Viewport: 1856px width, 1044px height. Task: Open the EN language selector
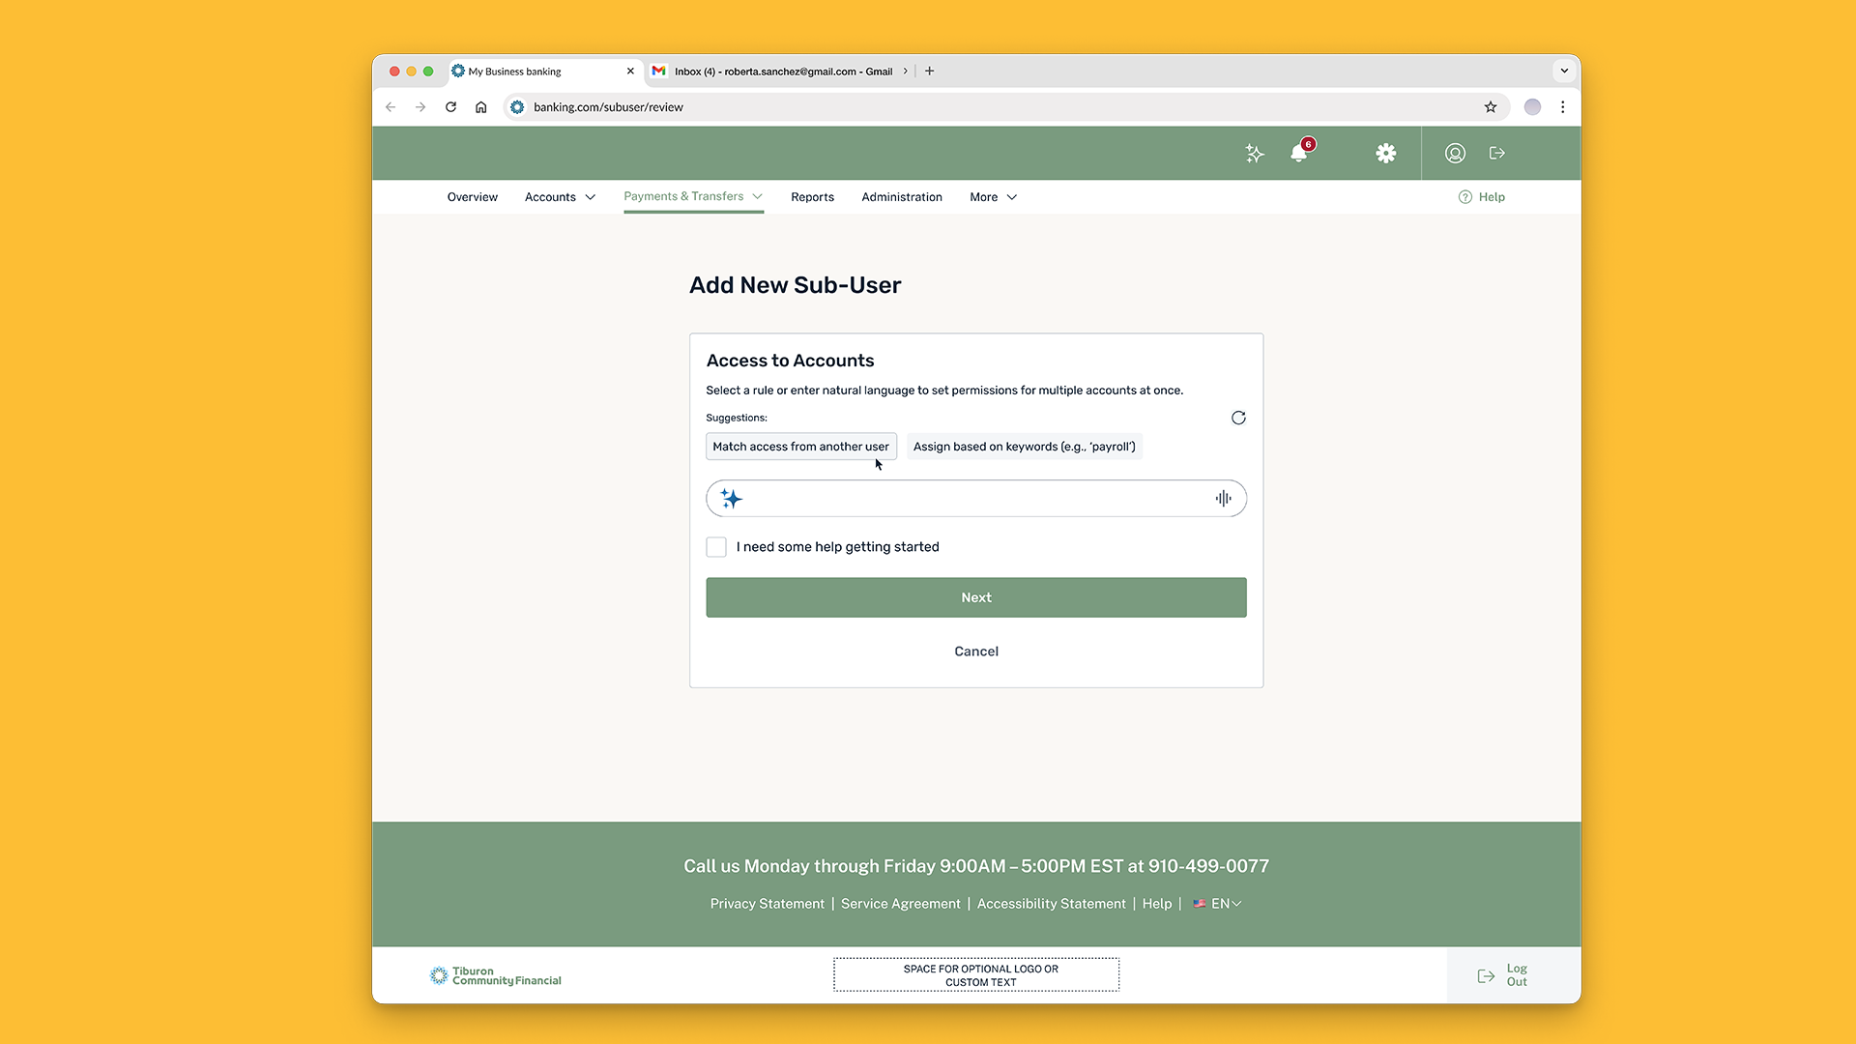click(1219, 904)
